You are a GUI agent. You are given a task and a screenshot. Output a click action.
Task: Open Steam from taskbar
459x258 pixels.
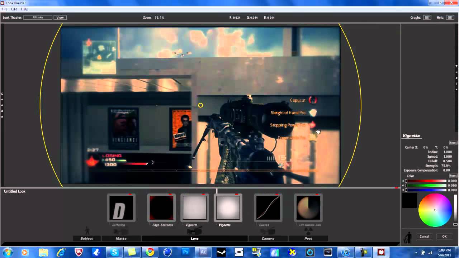tap(221, 252)
